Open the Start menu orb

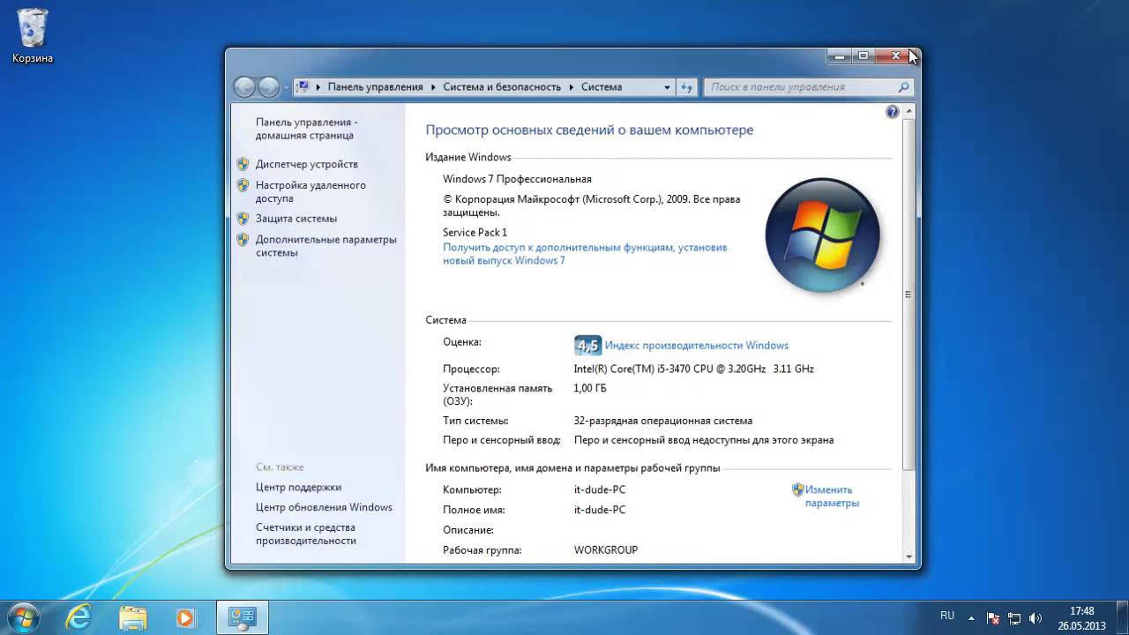(22, 616)
